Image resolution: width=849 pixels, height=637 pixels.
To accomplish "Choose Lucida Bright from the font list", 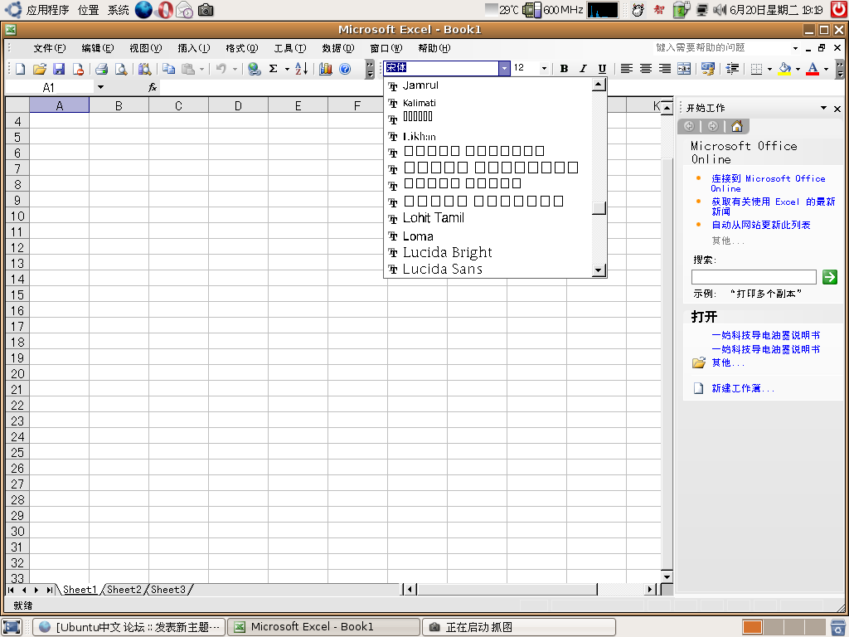I will pyautogui.click(x=447, y=252).
